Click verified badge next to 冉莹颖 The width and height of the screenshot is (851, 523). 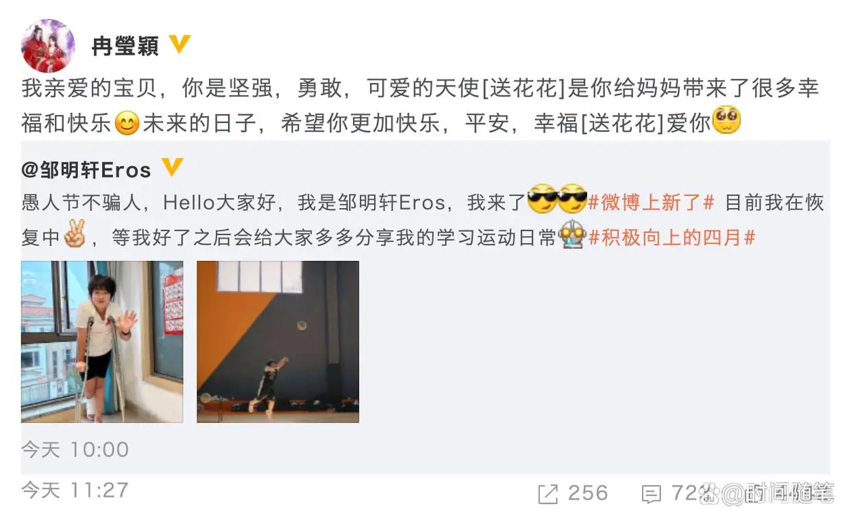click(180, 44)
